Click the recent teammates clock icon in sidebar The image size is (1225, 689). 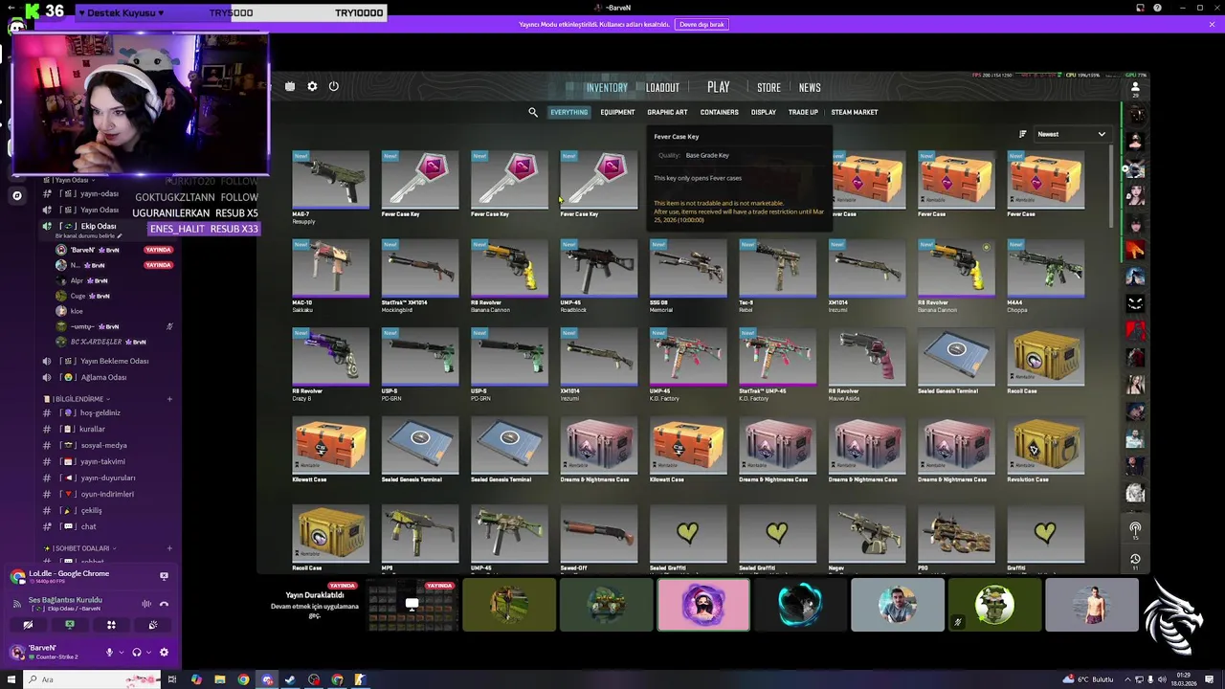tap(1135, 558)
